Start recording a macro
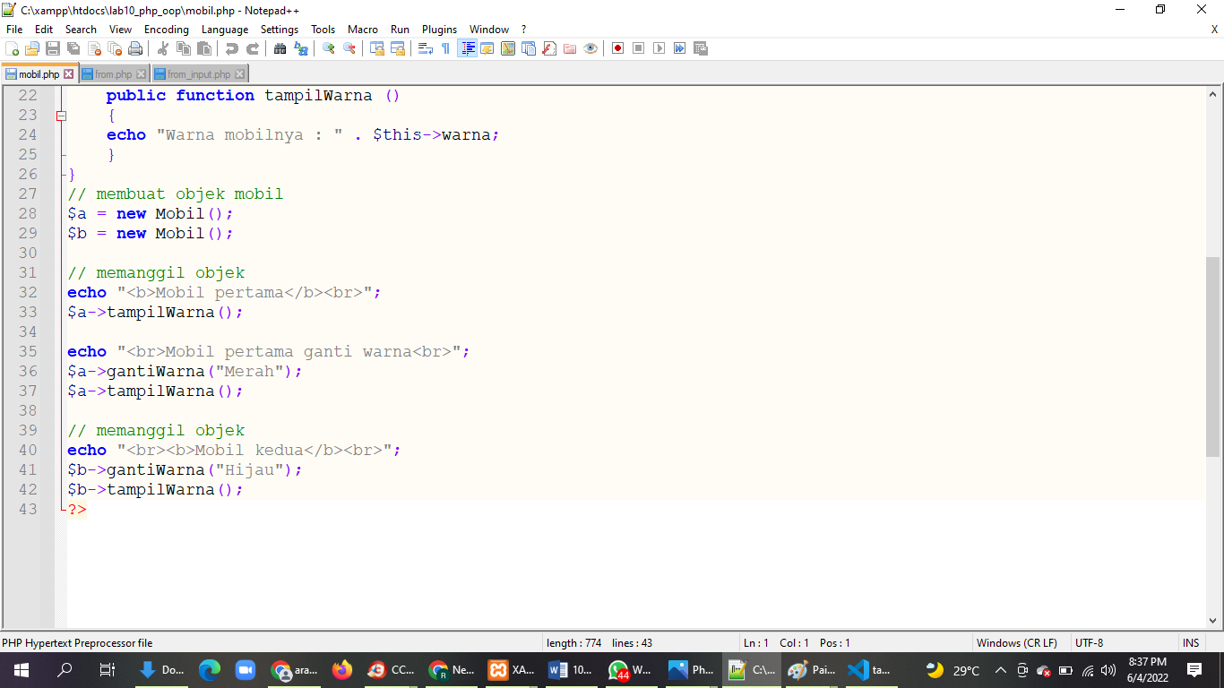1224x688 pixels. tap(618, 48)
